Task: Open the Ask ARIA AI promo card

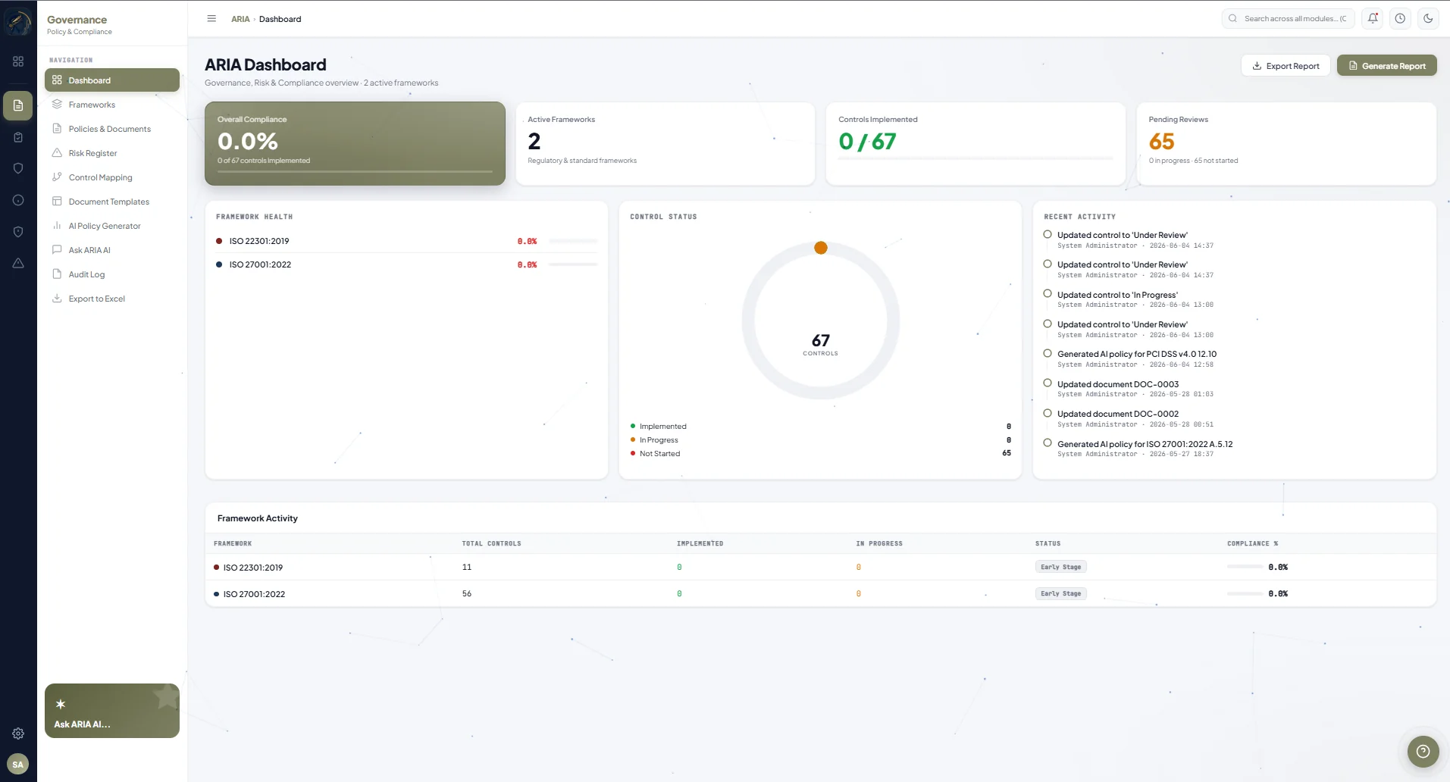Action: (x=112, y=711)
